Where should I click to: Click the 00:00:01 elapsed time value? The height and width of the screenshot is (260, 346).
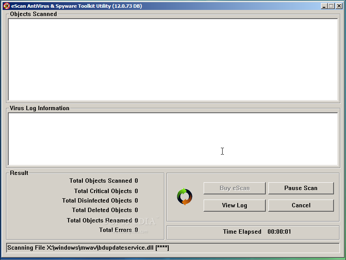(x=279, y=232)
